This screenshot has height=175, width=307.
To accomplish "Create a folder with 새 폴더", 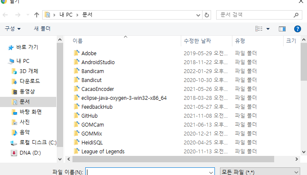I will coord(42,29).
